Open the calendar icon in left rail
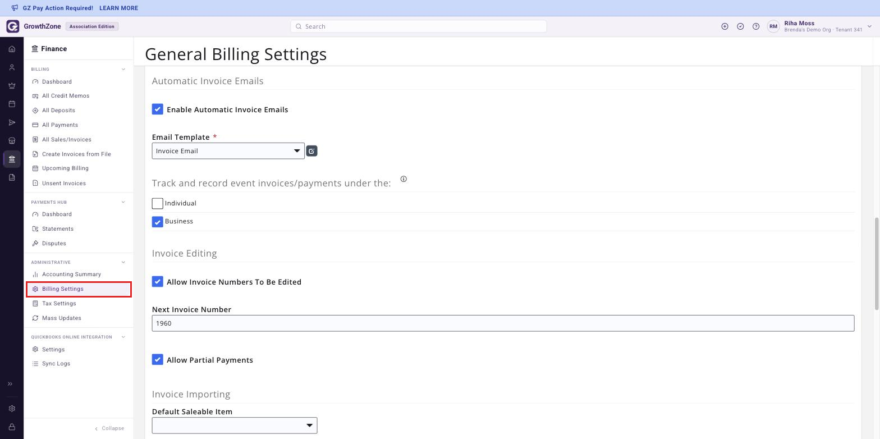This screenshot has height=439, width=880. (12, 104)
